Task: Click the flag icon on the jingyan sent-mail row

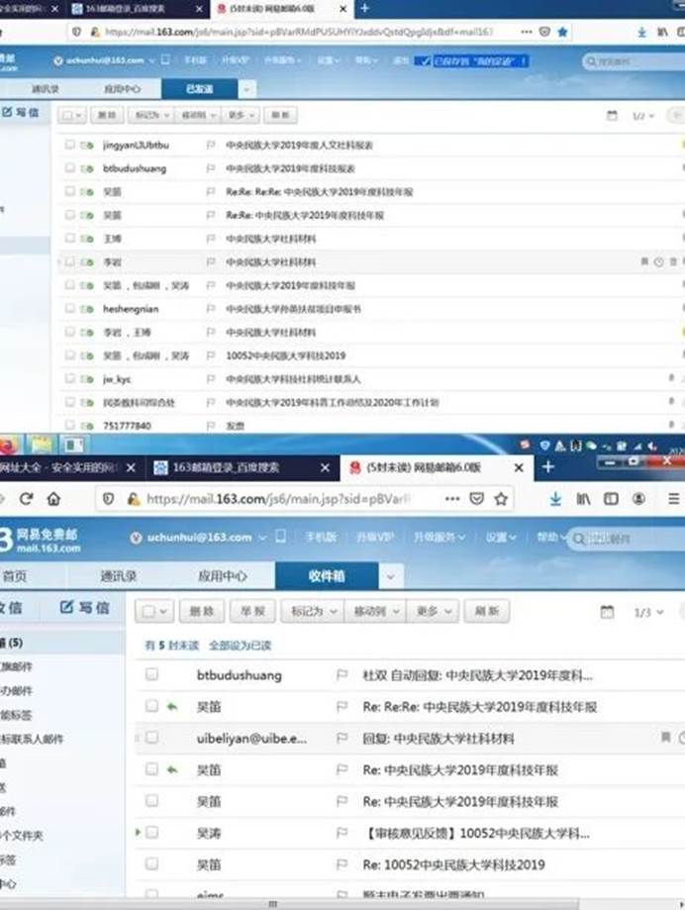Action: (x=211, y=146)
